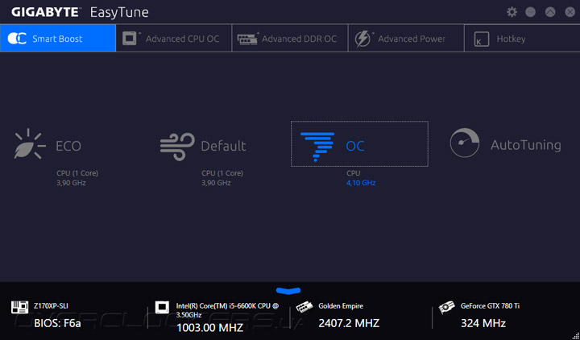Click the BIOS: F6a text
This screenshot has width=580, height=340.
(57, 323)
